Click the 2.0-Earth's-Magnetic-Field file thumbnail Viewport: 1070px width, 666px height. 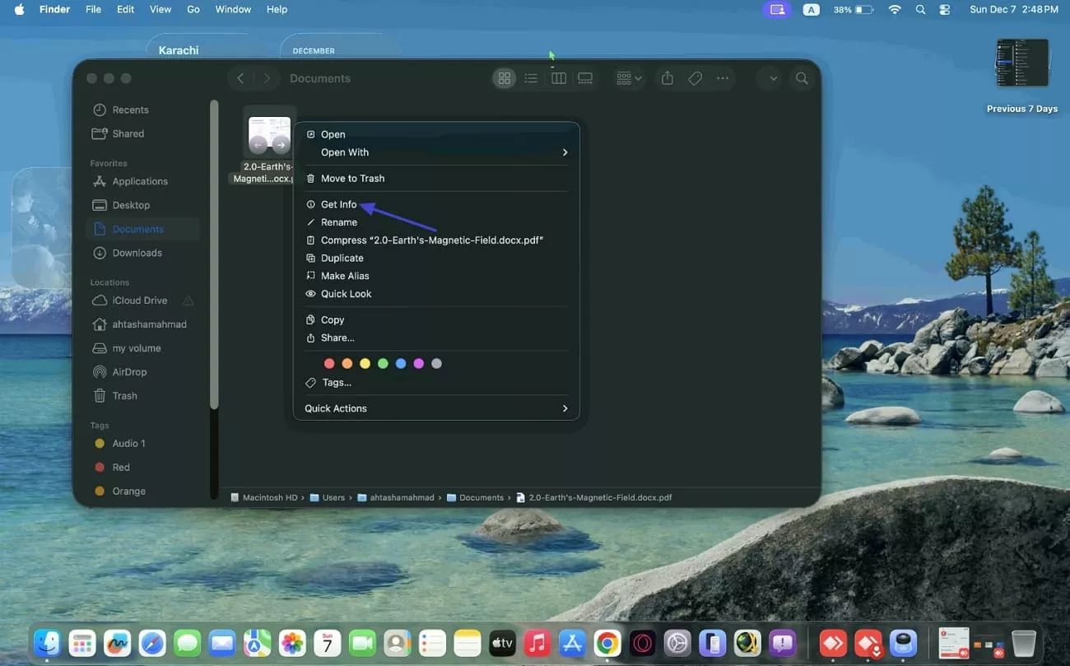269,134
